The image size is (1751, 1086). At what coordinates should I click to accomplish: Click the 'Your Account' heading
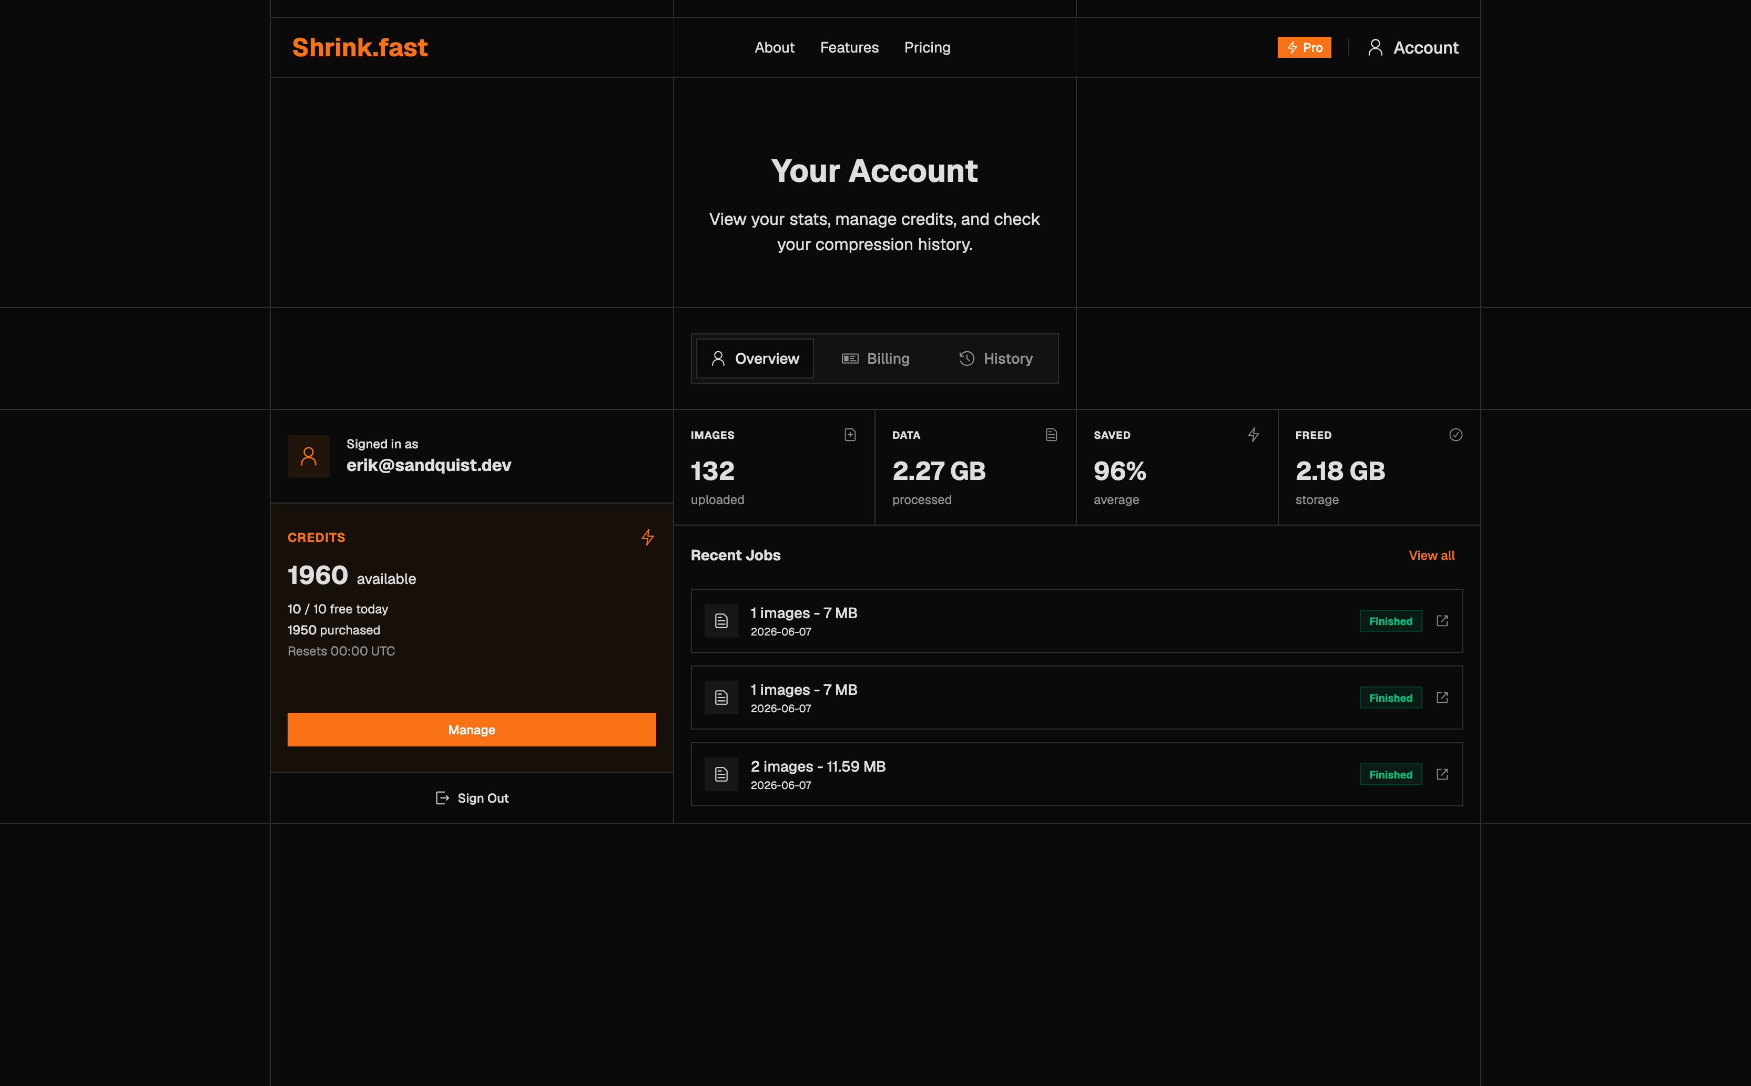click(874, 171)
